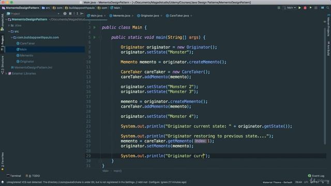The height and width of the screenshot is (186, 331).
Task: Toggle the Structure tool window side tab
Action: point(2,65)
